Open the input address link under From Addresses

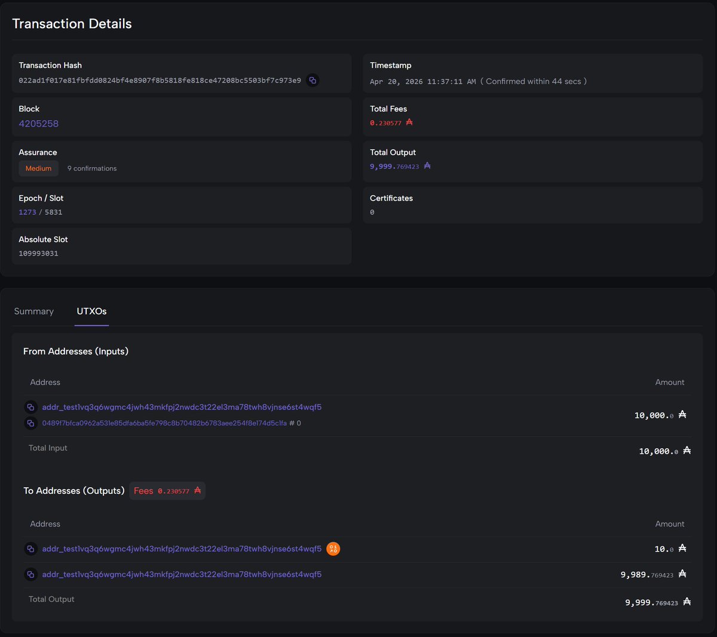[182, 407]
